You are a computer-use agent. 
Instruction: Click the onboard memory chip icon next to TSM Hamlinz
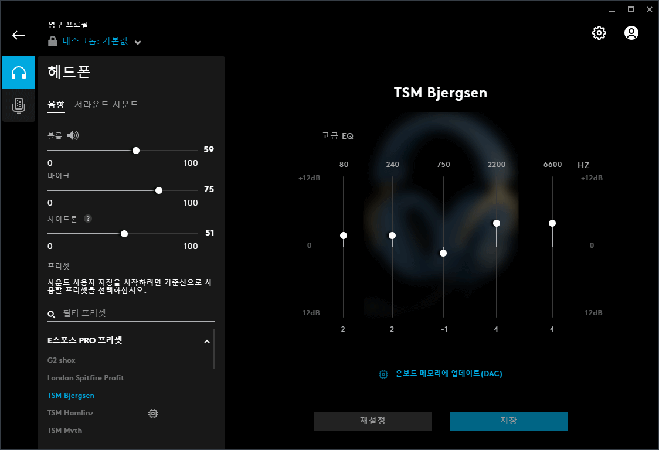coord(153,414)
